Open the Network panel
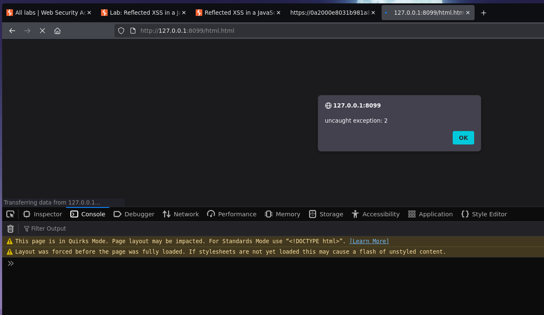This screenshot has height=315, width=544. pos(181,214)
